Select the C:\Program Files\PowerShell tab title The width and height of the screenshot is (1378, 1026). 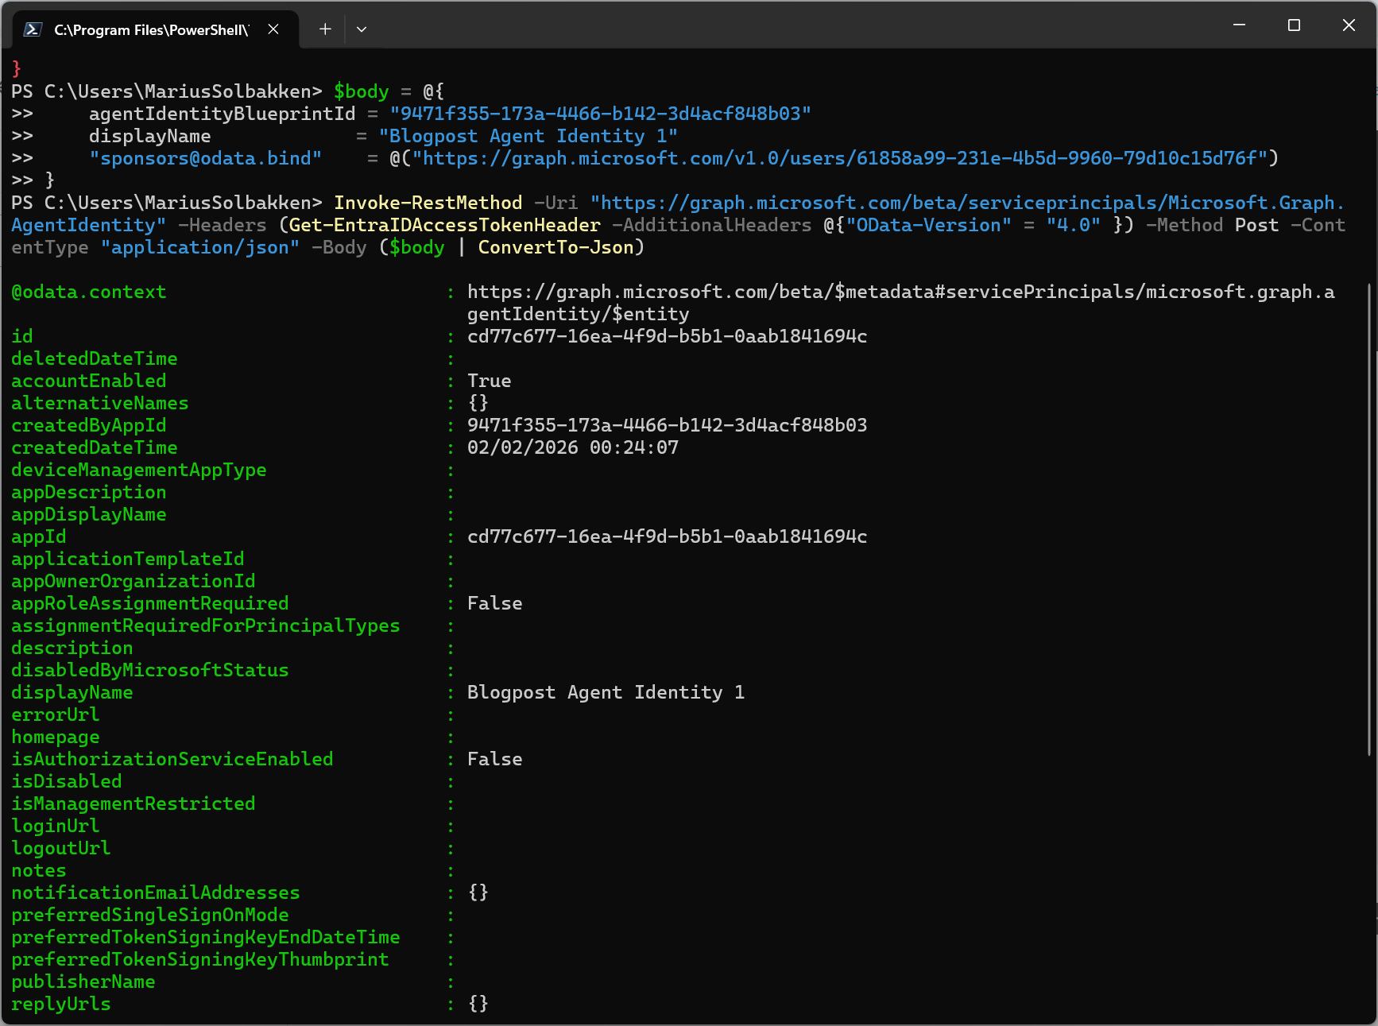(x=151, y=30)
